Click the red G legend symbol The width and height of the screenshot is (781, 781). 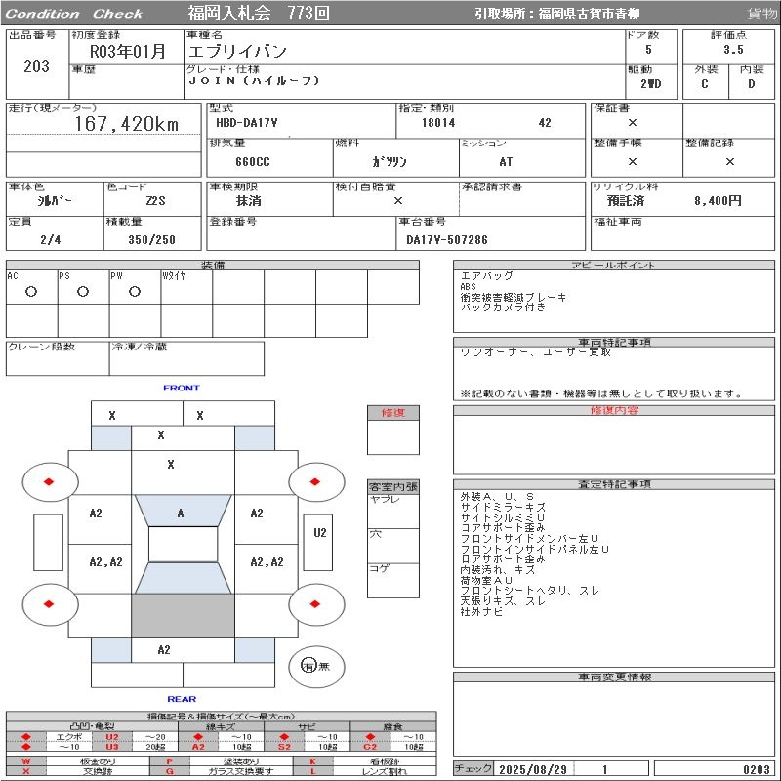tap(169, 771)
